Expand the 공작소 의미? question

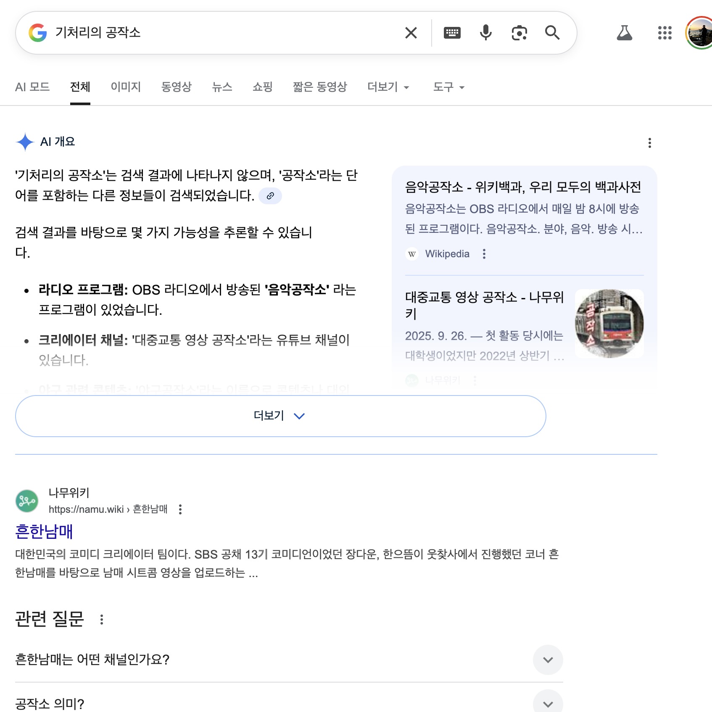(x=548, y=704)
